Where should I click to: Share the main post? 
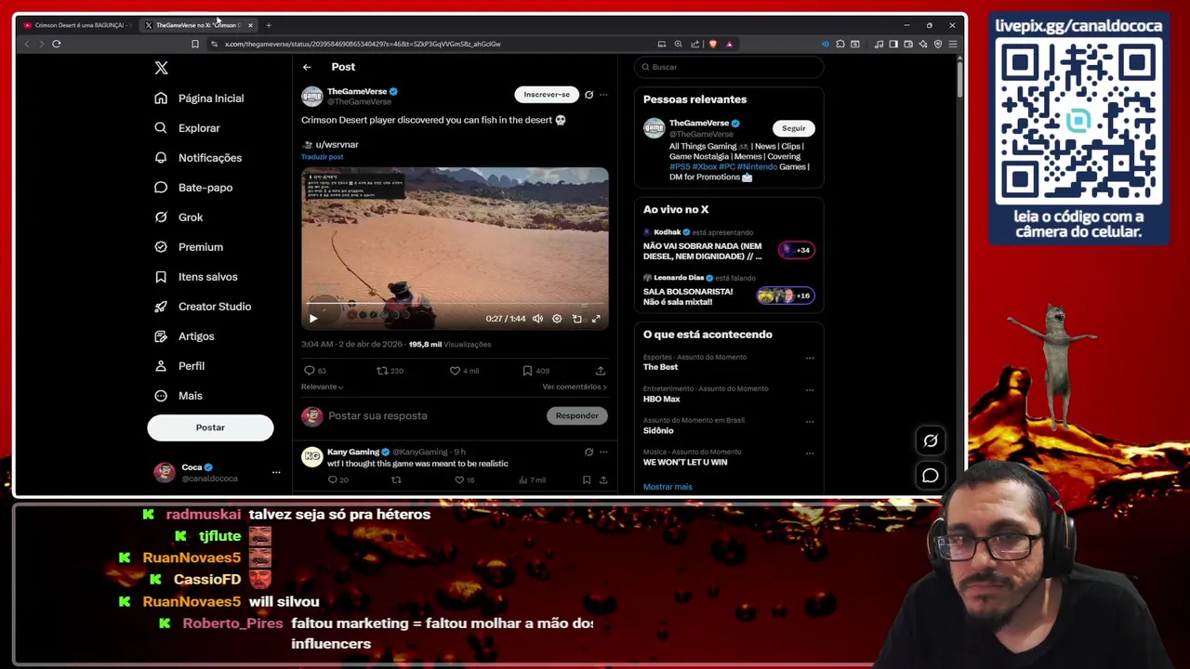601,371
